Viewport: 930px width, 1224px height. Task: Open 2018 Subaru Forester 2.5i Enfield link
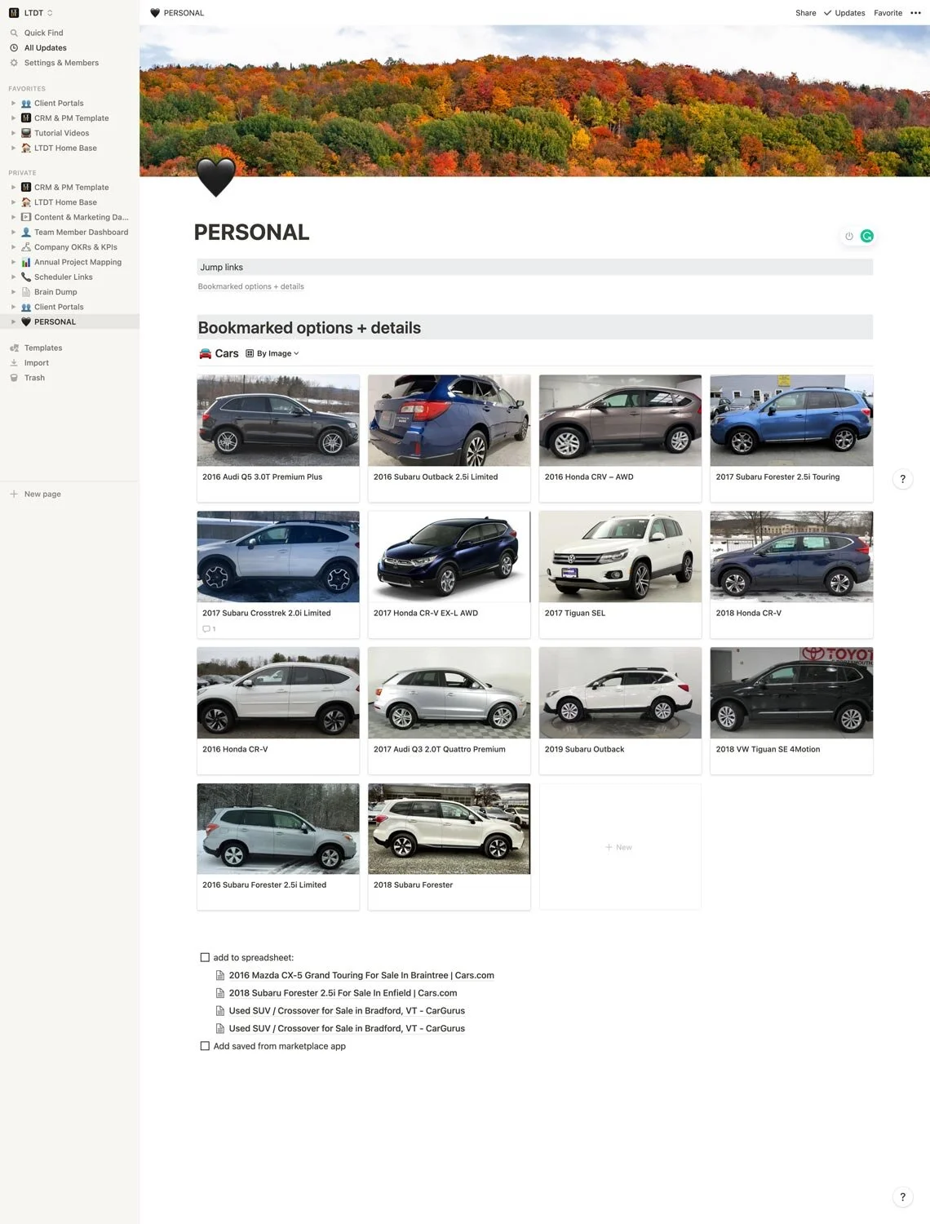343,993
